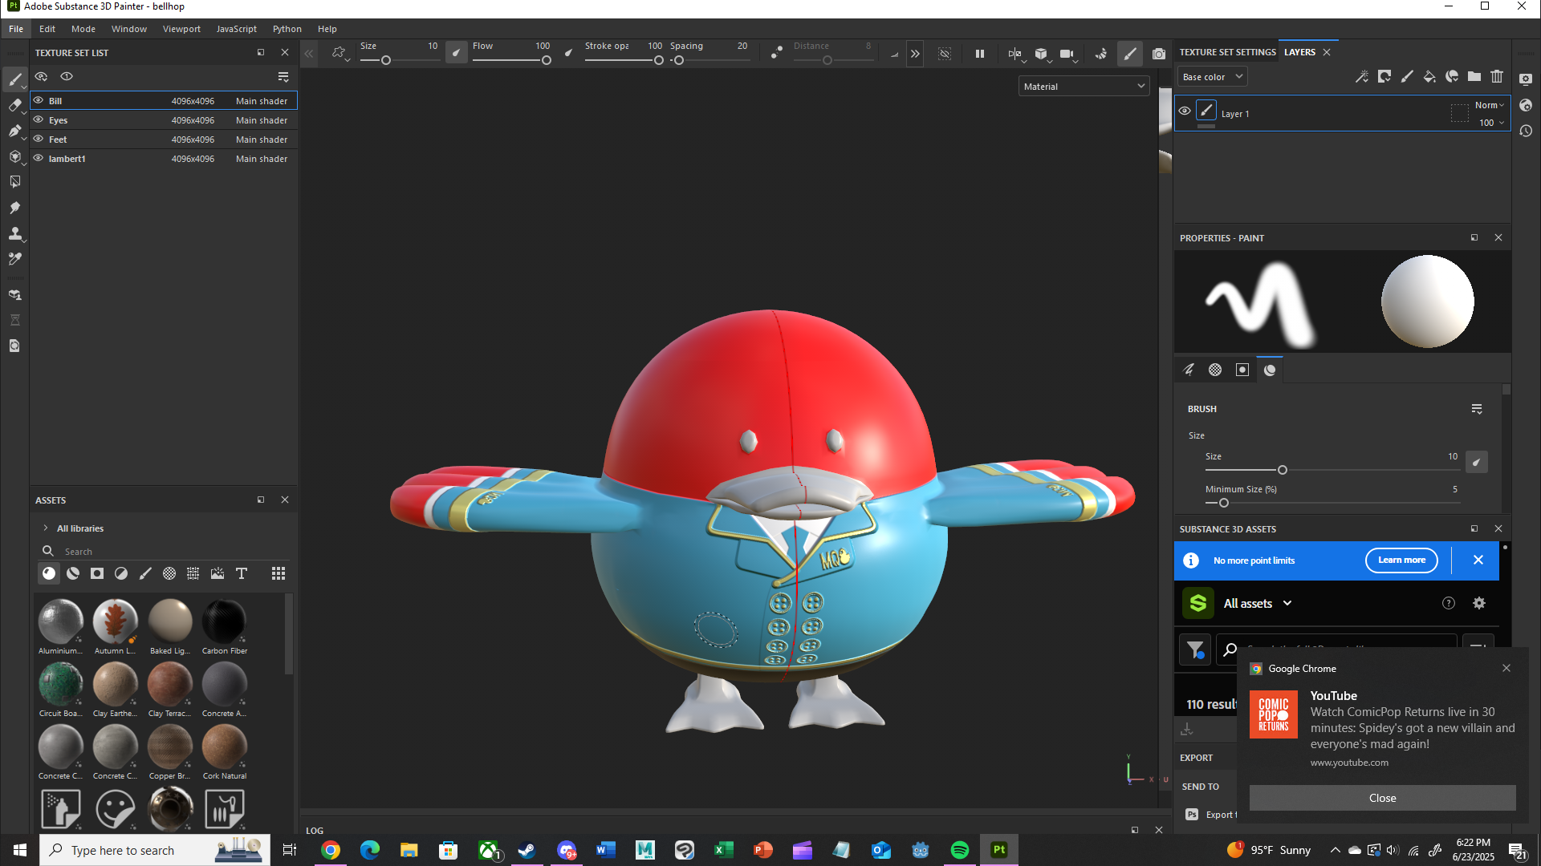The width and height of the screenshot is (1541, 866).
Task: Add an effect via magic wand icon
Action: 1362,77
